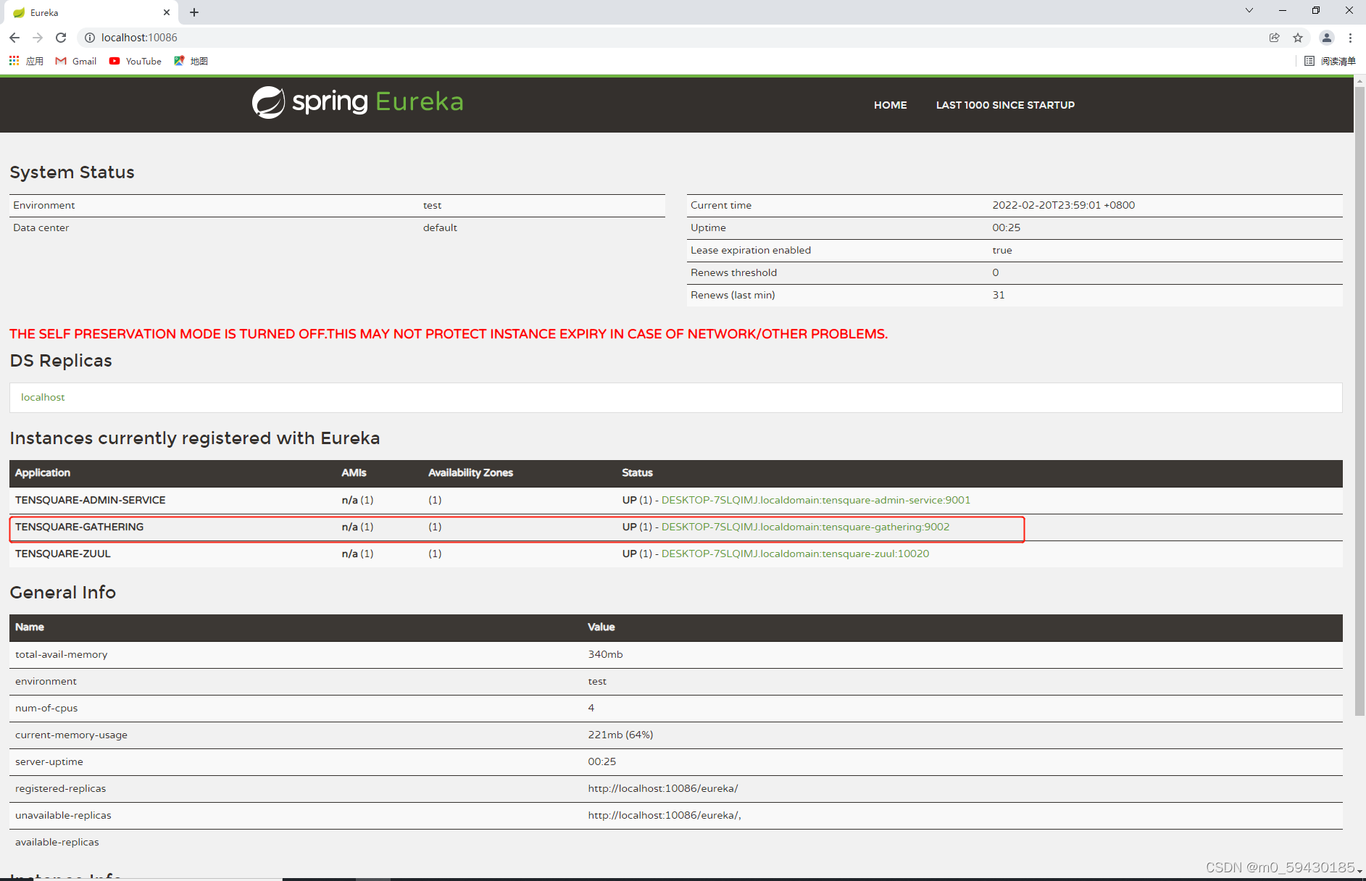Screen dimensions: 1366x881
Task: Click total-avail-memory value 340mb
Action: point(605,654)
